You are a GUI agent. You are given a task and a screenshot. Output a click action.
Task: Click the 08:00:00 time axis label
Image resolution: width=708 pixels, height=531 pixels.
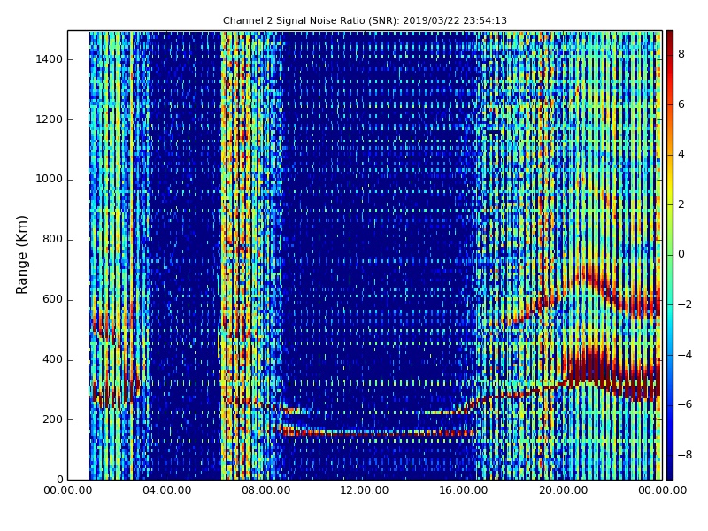click(x=266, y=490)
